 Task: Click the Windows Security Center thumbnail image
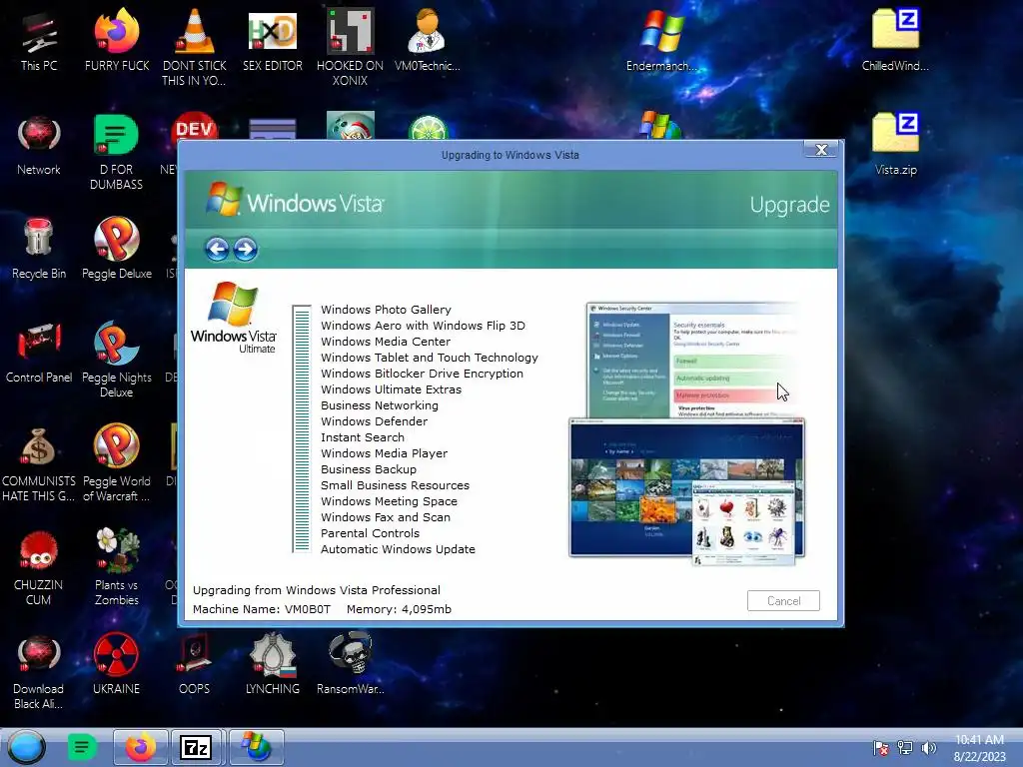695,360
